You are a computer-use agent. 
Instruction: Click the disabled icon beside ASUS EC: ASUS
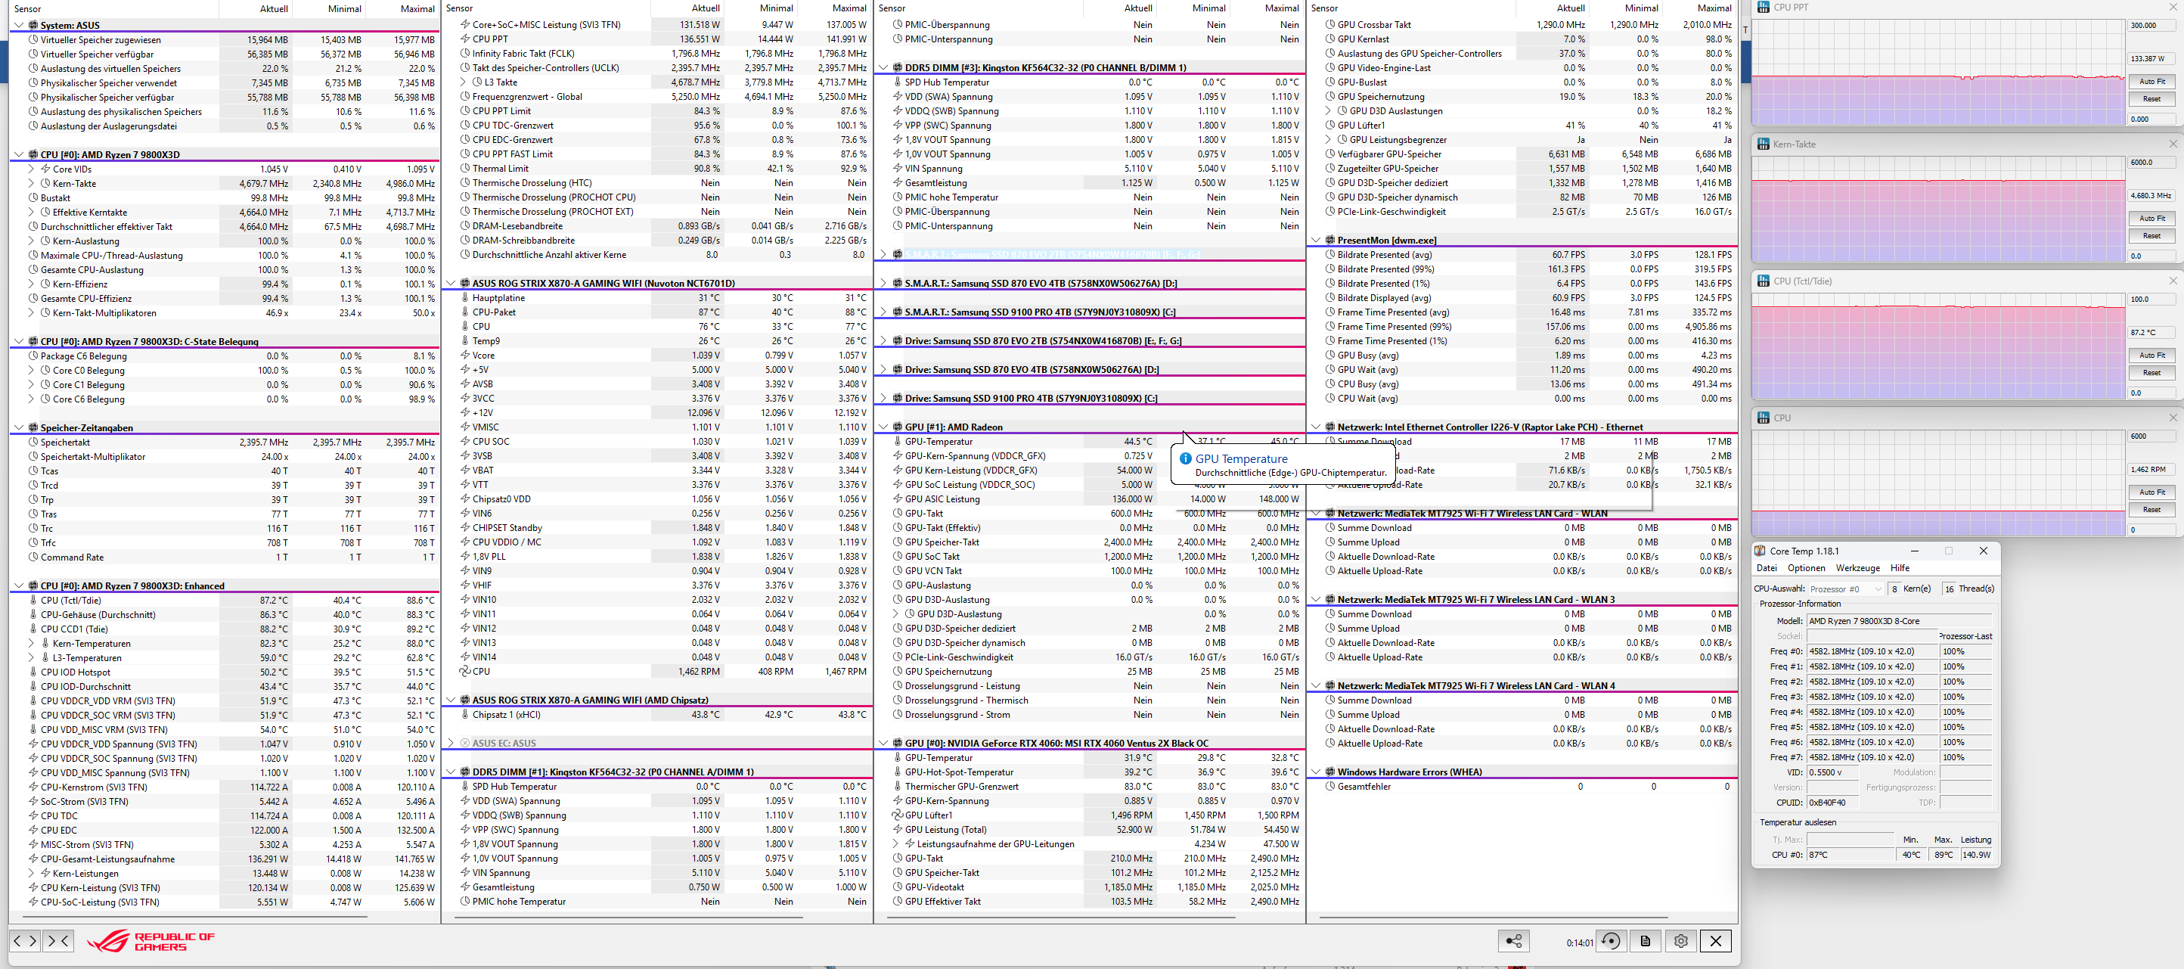point(464,744)
